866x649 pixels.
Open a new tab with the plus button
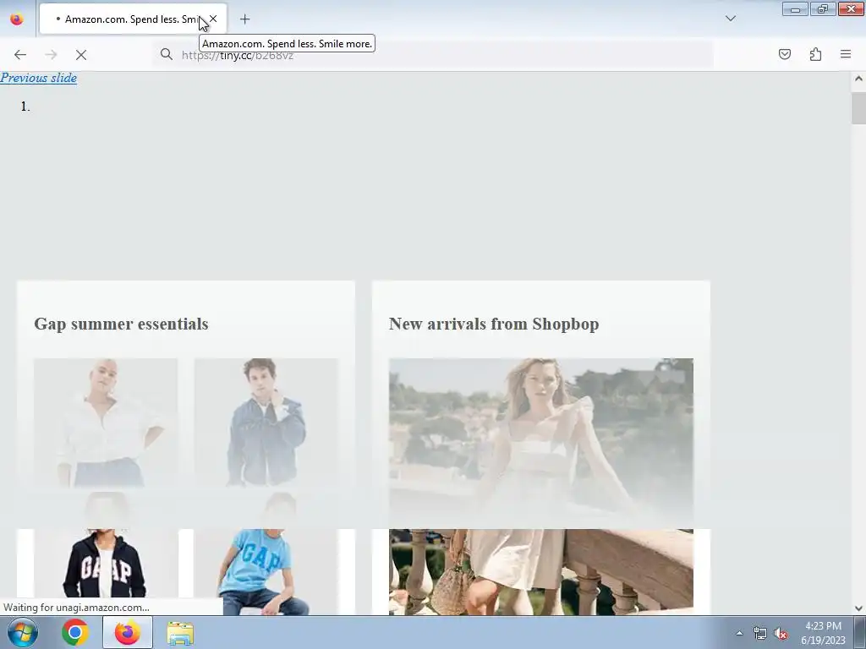244,19
